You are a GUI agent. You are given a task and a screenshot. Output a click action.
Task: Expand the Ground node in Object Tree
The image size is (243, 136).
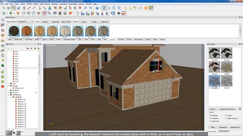click(8, 93)
